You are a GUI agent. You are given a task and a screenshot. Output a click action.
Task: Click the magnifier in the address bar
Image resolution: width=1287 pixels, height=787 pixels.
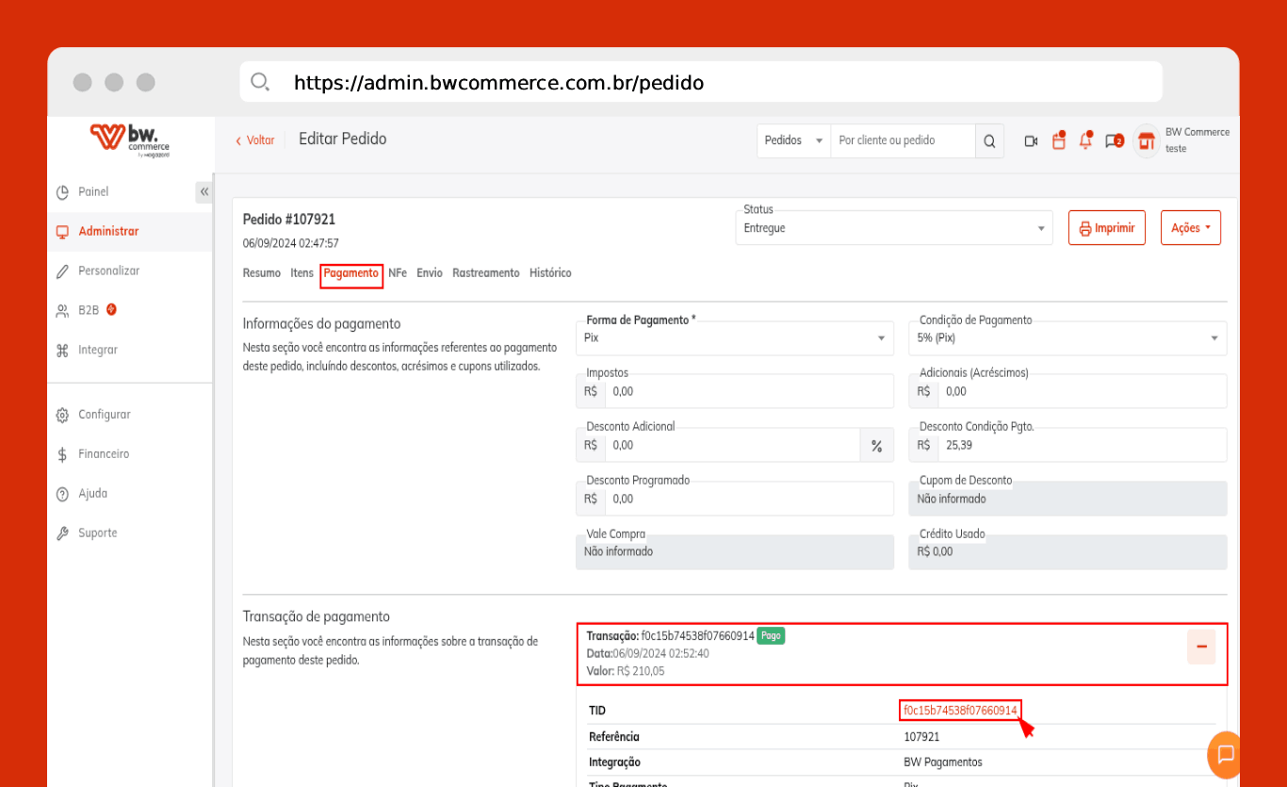(260, 82)
